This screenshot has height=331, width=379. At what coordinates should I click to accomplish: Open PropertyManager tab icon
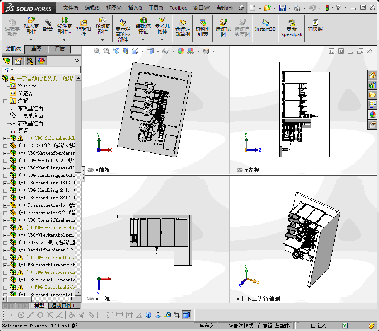coord(18,60)
